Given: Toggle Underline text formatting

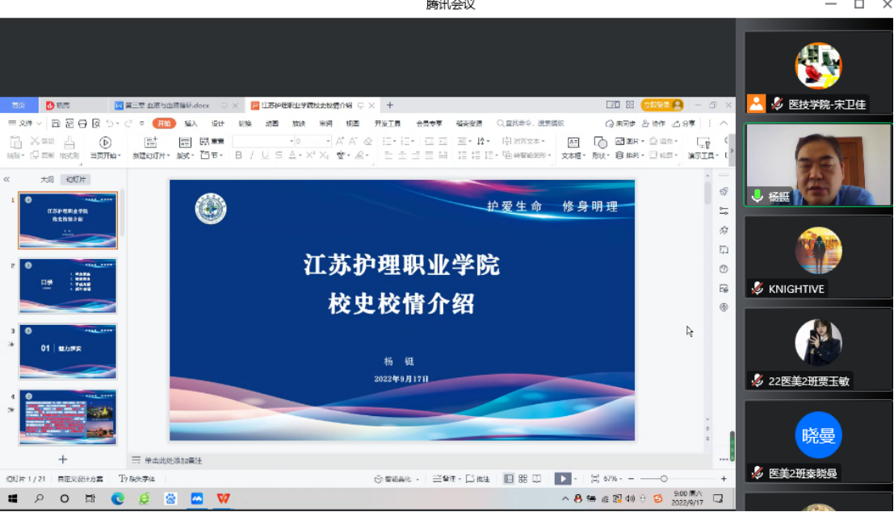Looking at the screenshot, I should pos(266,156).
